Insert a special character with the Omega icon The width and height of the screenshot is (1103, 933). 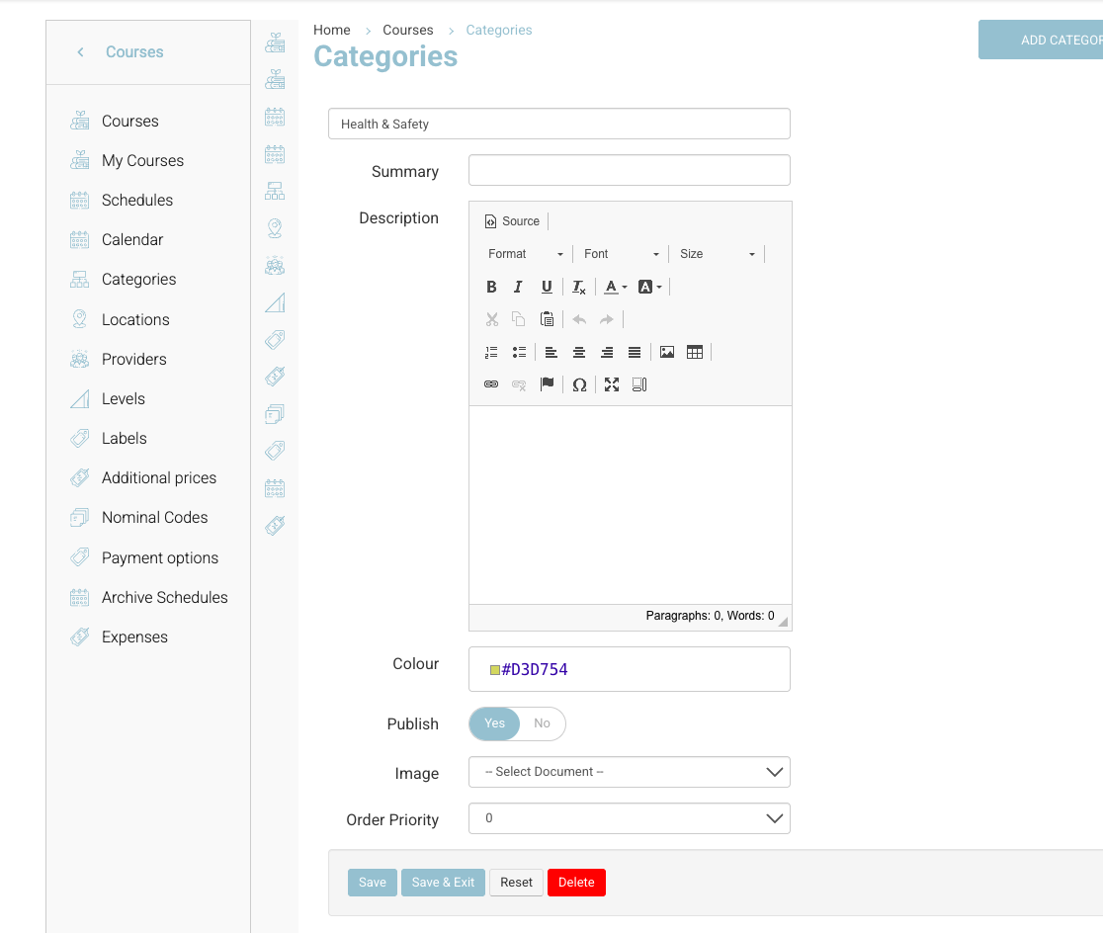coord(579,384)
